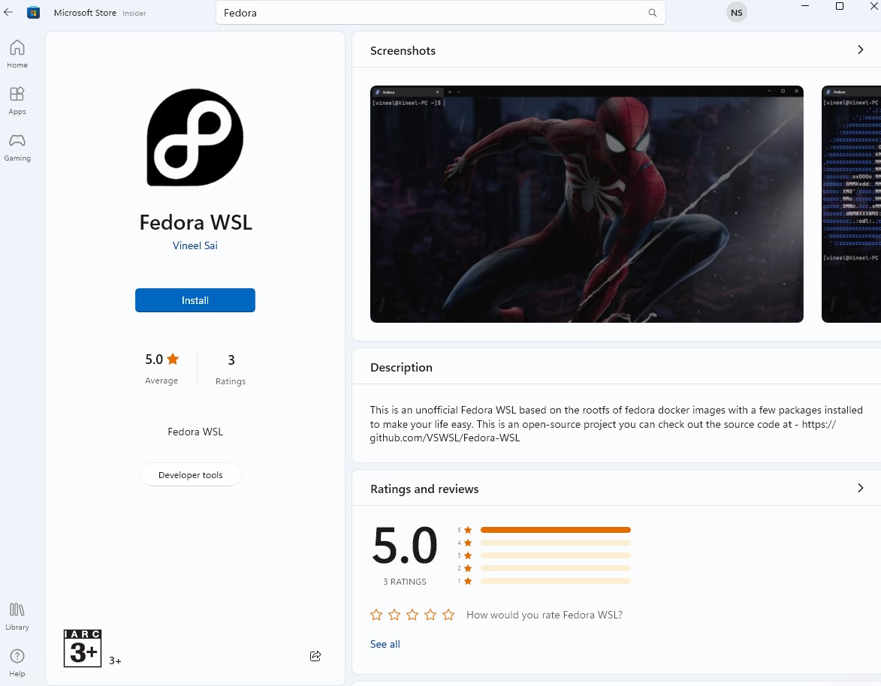The width and height of the screenshot is (881, 686).
Task: Click the github.com/VSWSL/Fedora-WSL text
Action: click(x=445, y=438)
